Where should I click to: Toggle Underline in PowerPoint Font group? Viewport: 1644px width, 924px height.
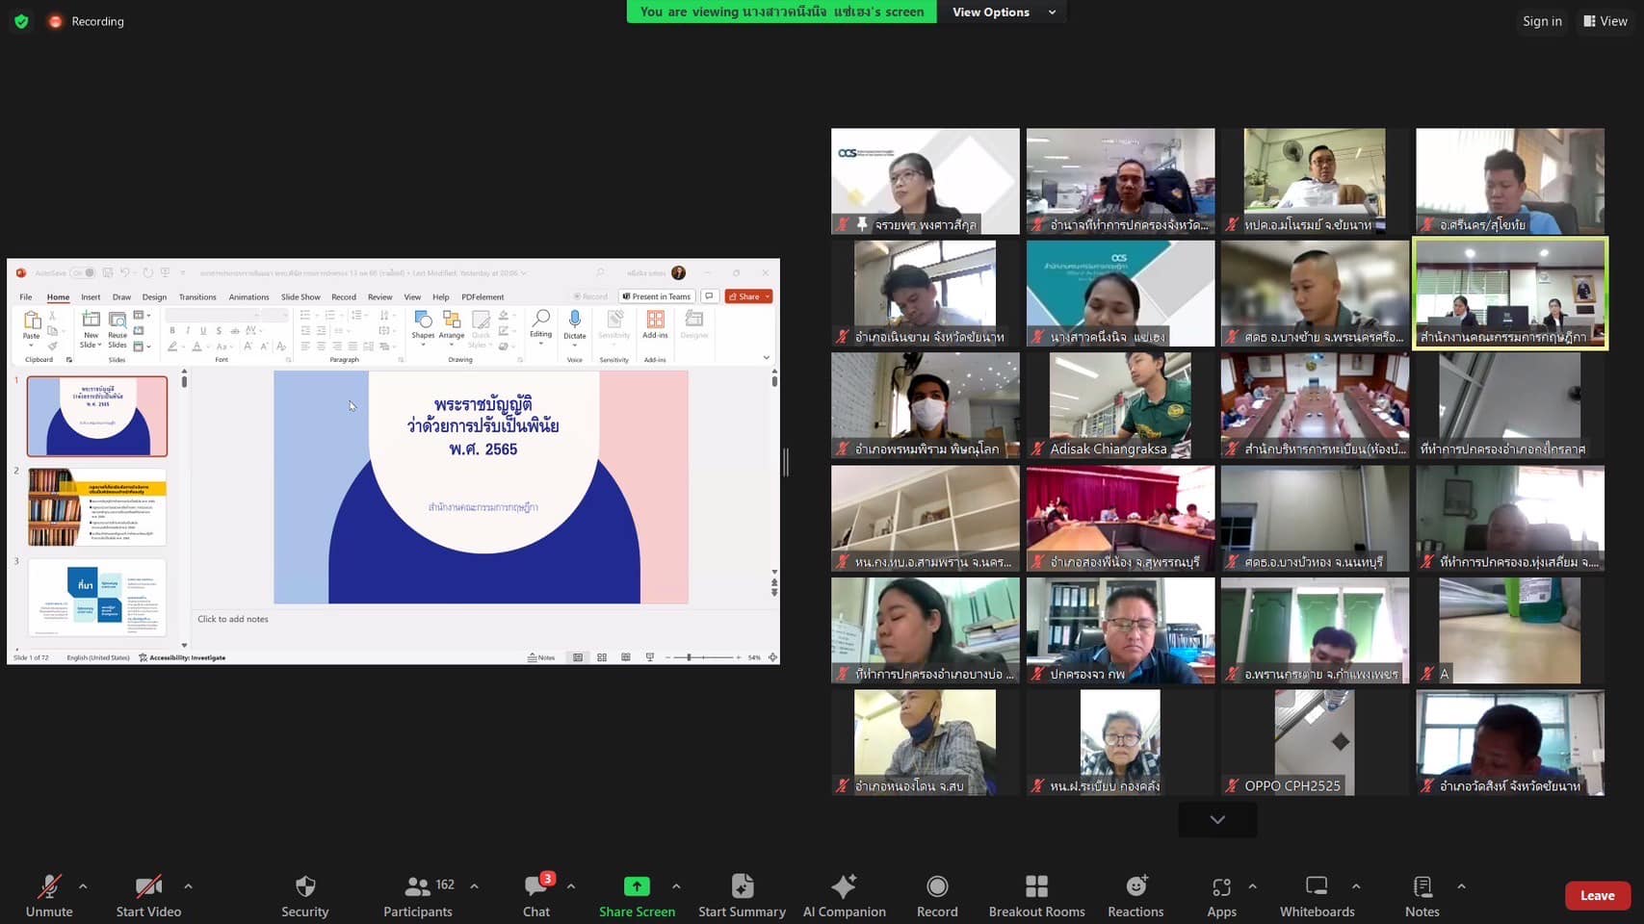click(x=203, y=330)
